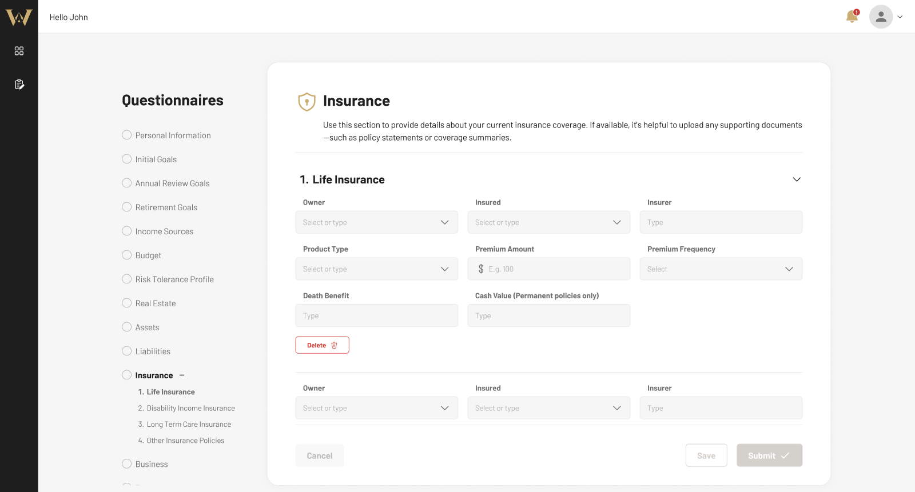Click Death Benefit input field
The width and height of the screenshot is (915, 492).
[x=377, y=315]
